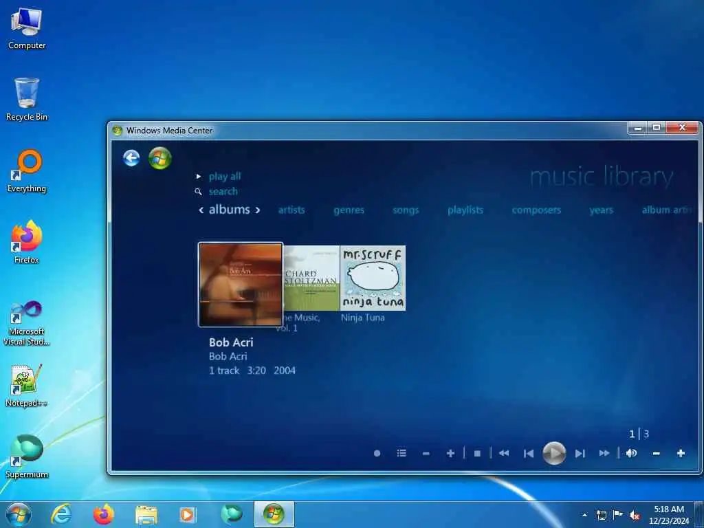
Task: Skip to the next track
Action: [x=580, y=454]
